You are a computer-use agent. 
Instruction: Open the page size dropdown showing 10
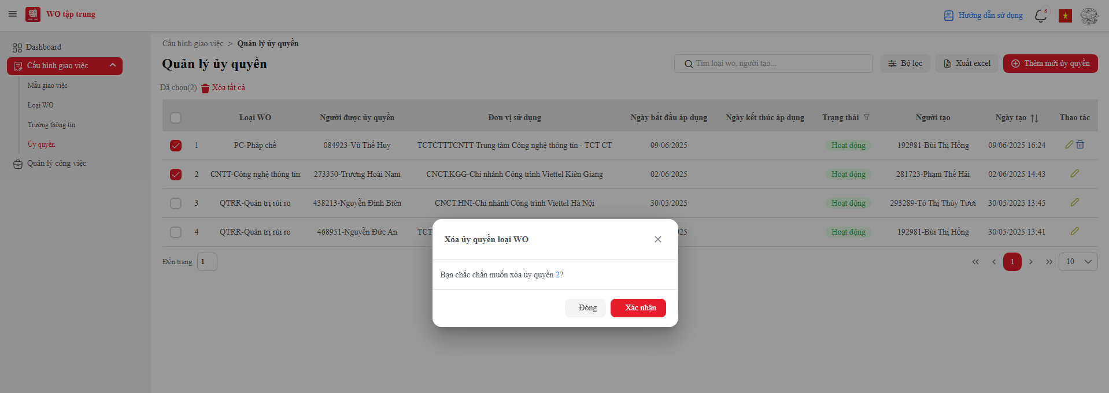pos(1078,262)
